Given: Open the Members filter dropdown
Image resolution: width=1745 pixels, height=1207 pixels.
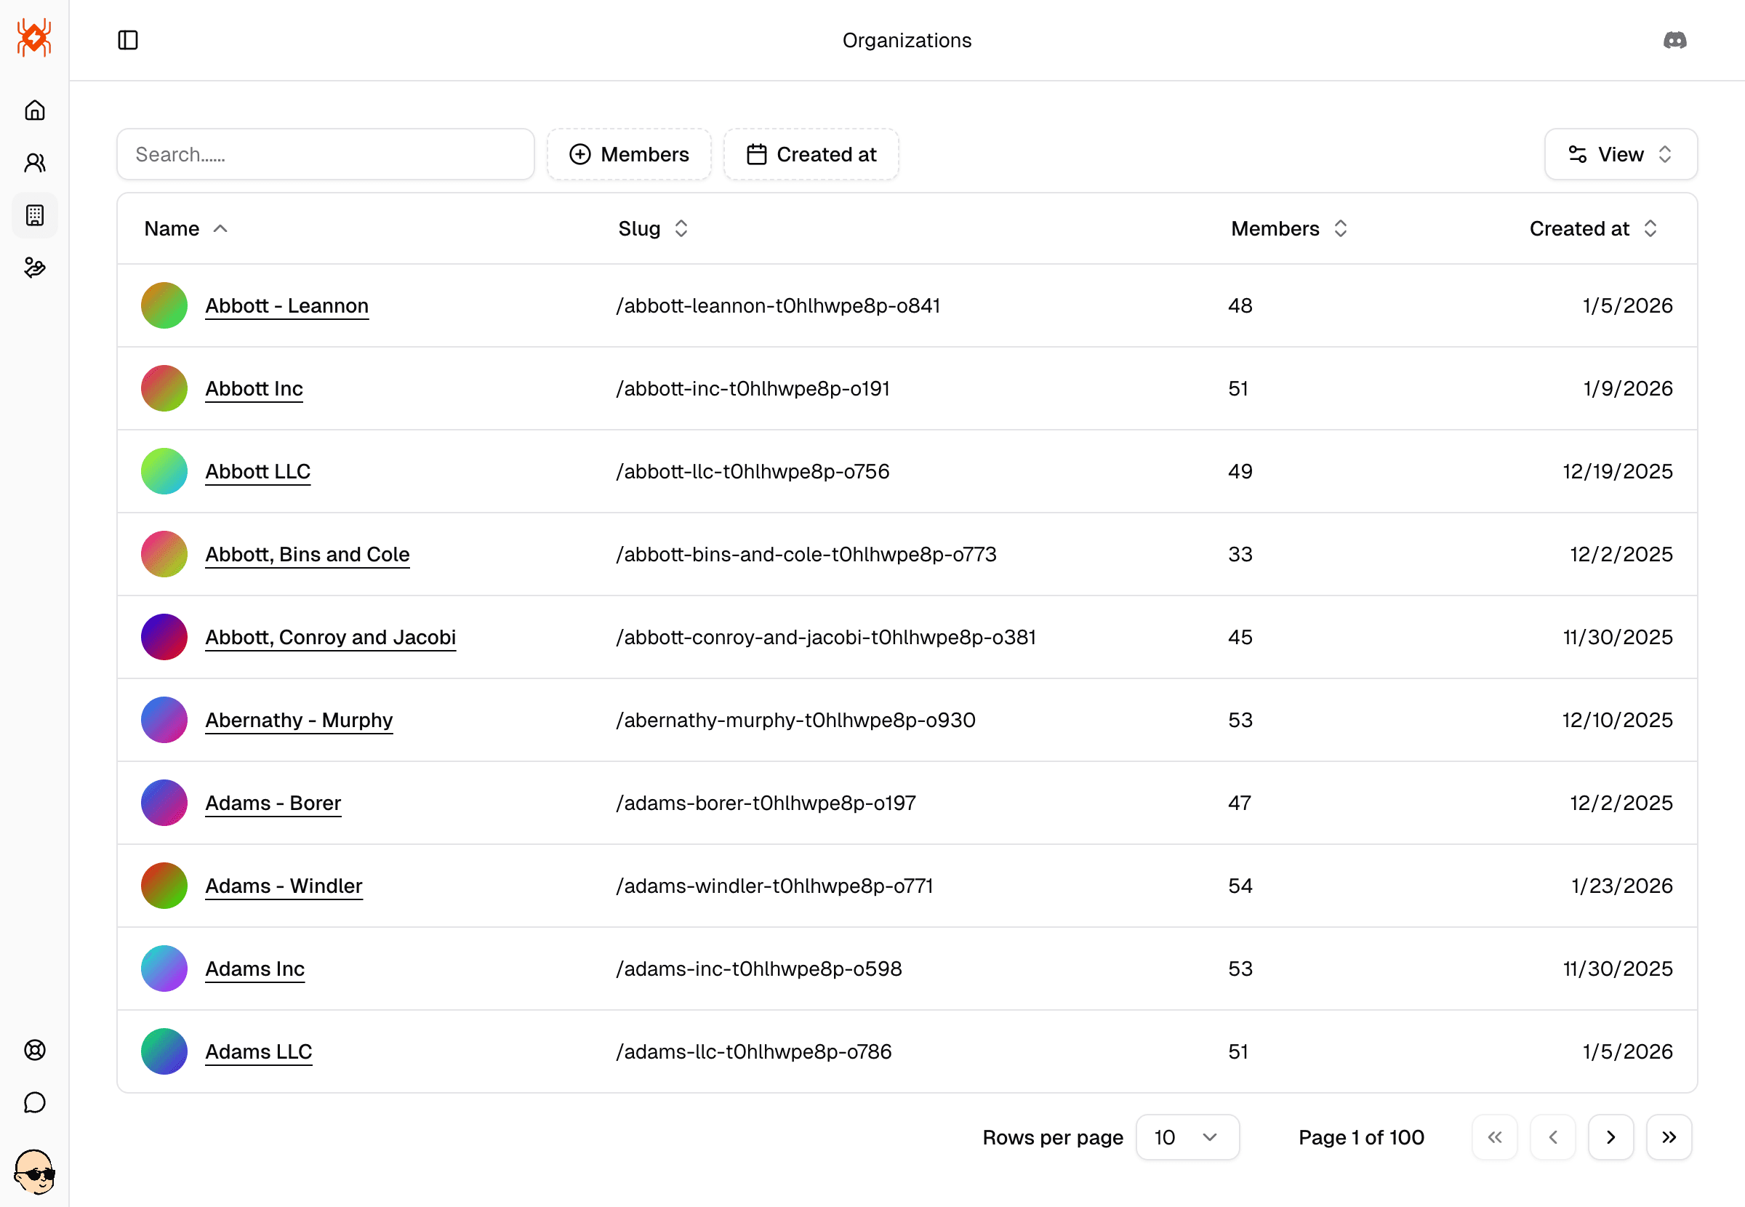Looking at the screenshot, I should [x=628, y=154].
